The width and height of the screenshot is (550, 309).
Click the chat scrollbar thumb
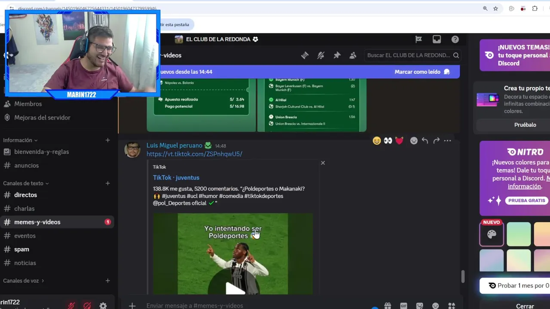tap(463, 277)
